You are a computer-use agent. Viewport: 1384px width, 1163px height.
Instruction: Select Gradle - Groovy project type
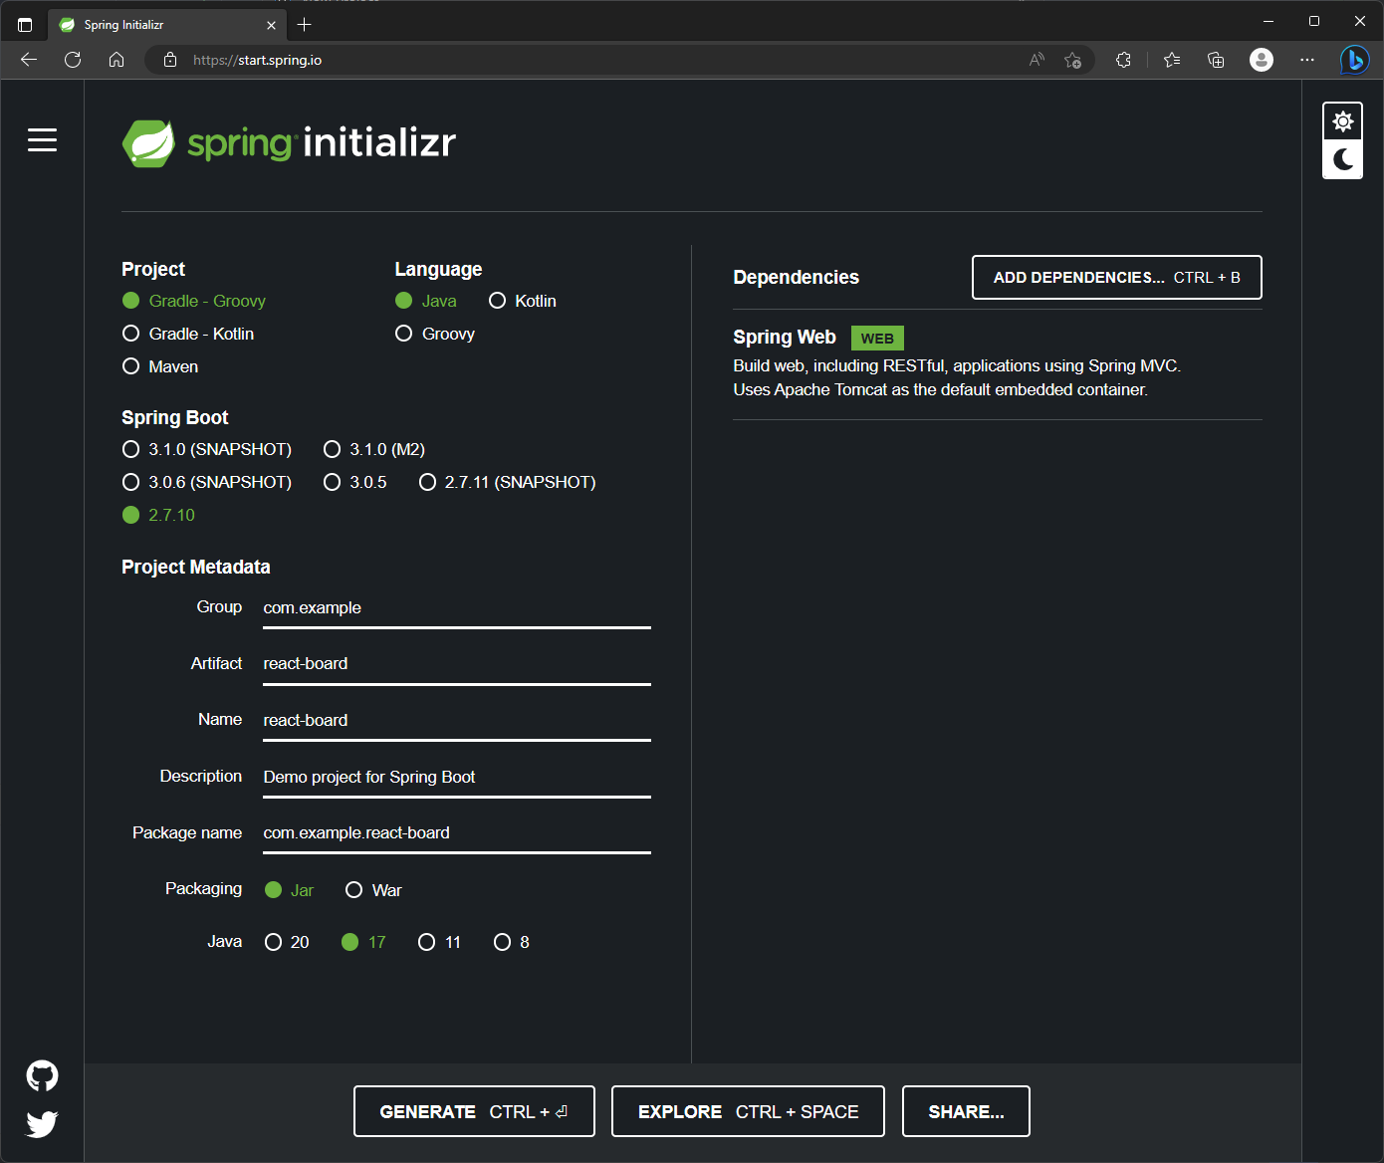coord(194,301)
